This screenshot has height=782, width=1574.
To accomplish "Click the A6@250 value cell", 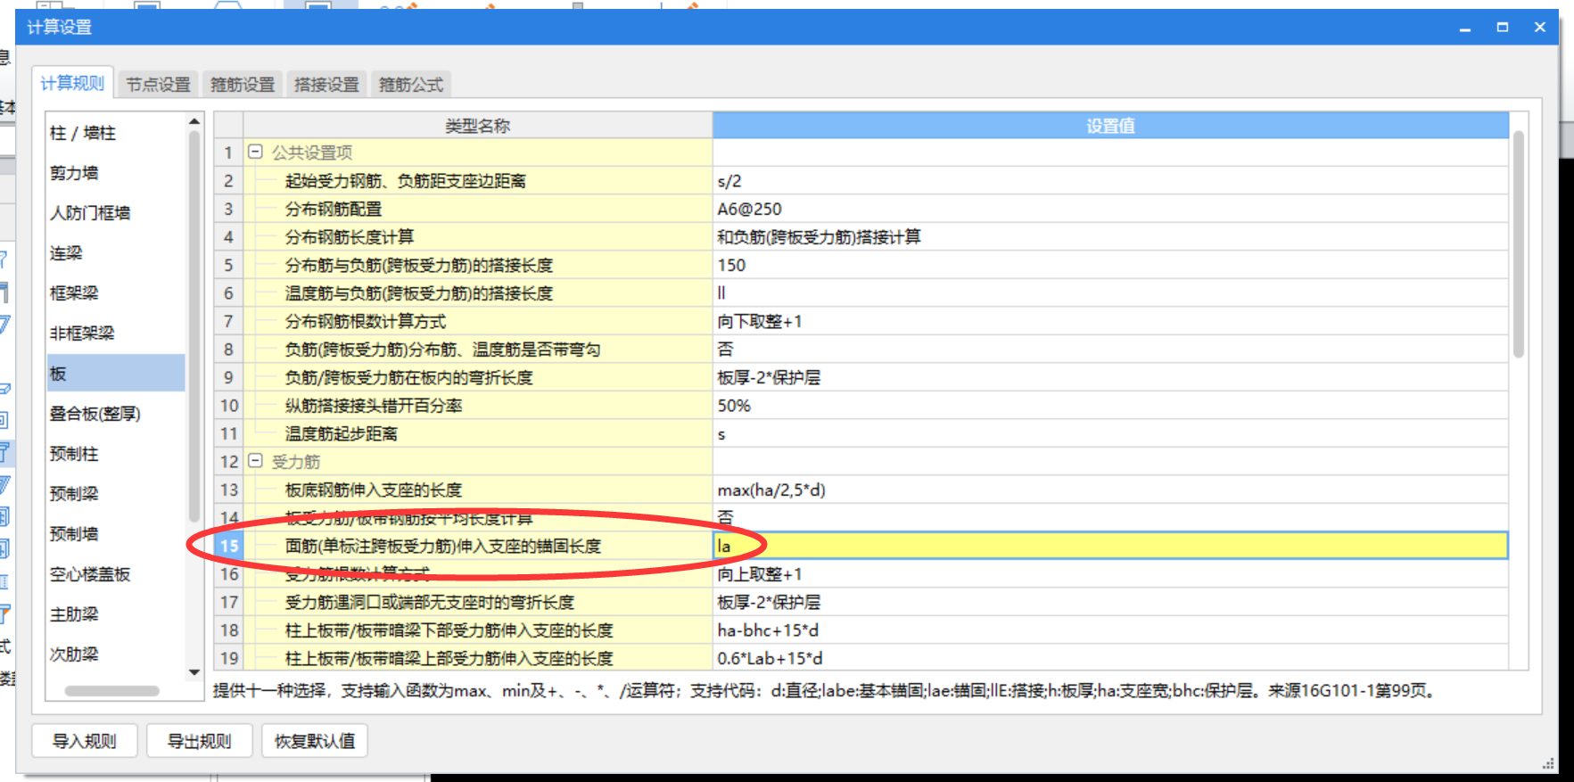I will click(x=1110, y=209).
